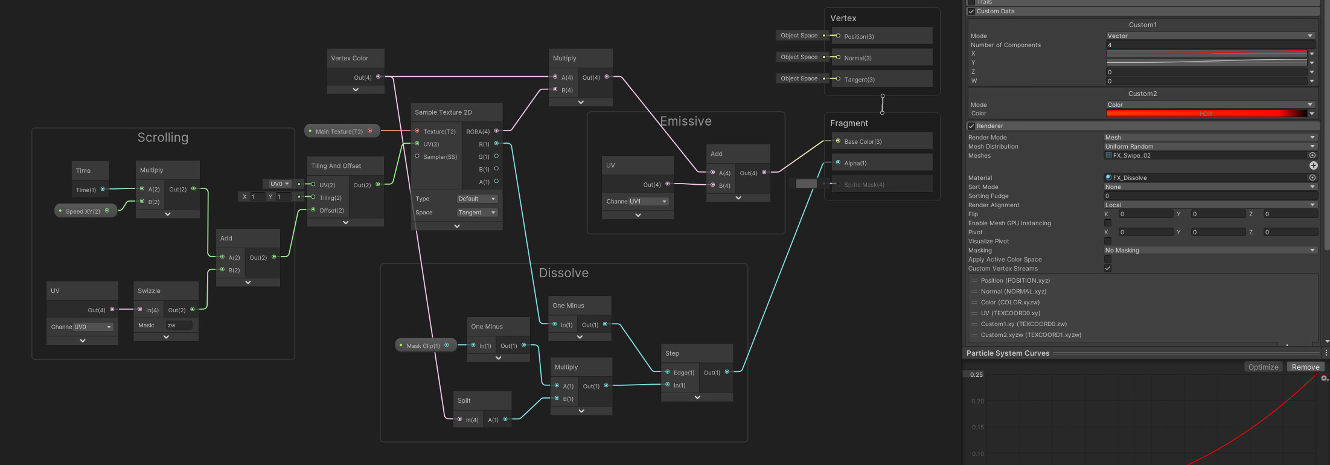Select the Speed XY(2) property pill

[86, 211]
